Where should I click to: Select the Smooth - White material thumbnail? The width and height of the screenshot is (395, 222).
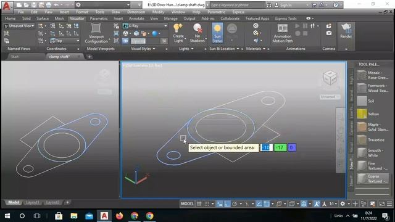pyautogui.click(x=362, y=153)
